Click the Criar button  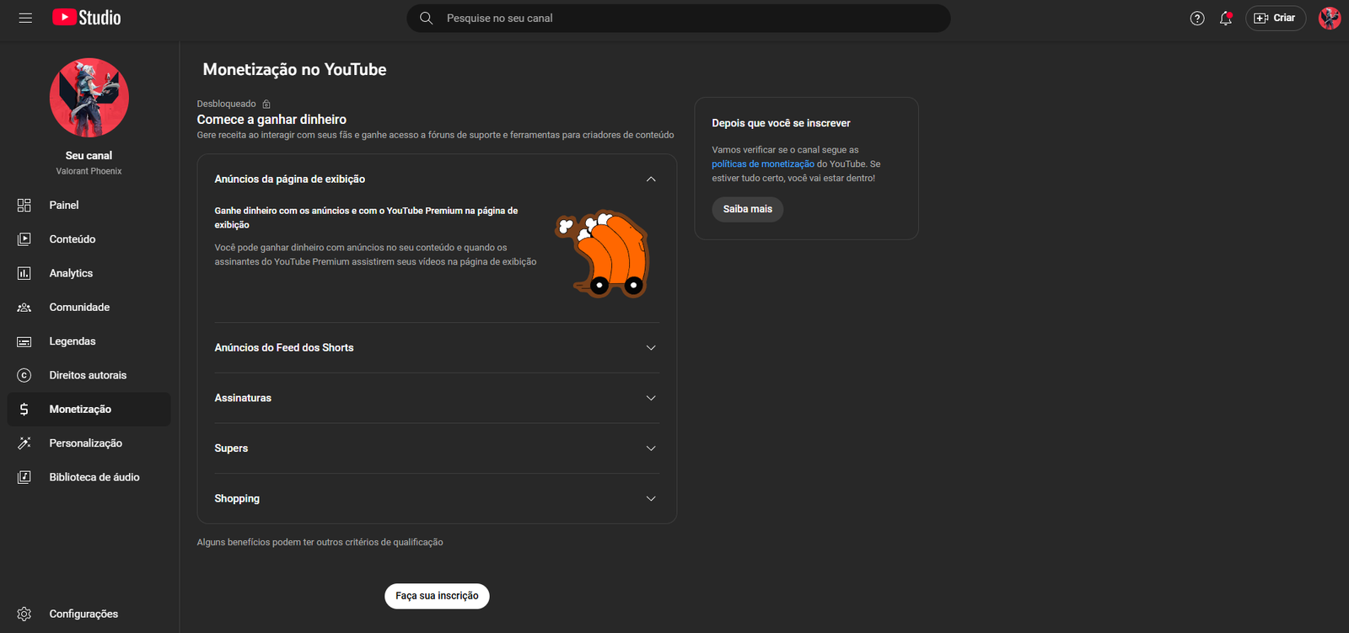click(1276, 18)
